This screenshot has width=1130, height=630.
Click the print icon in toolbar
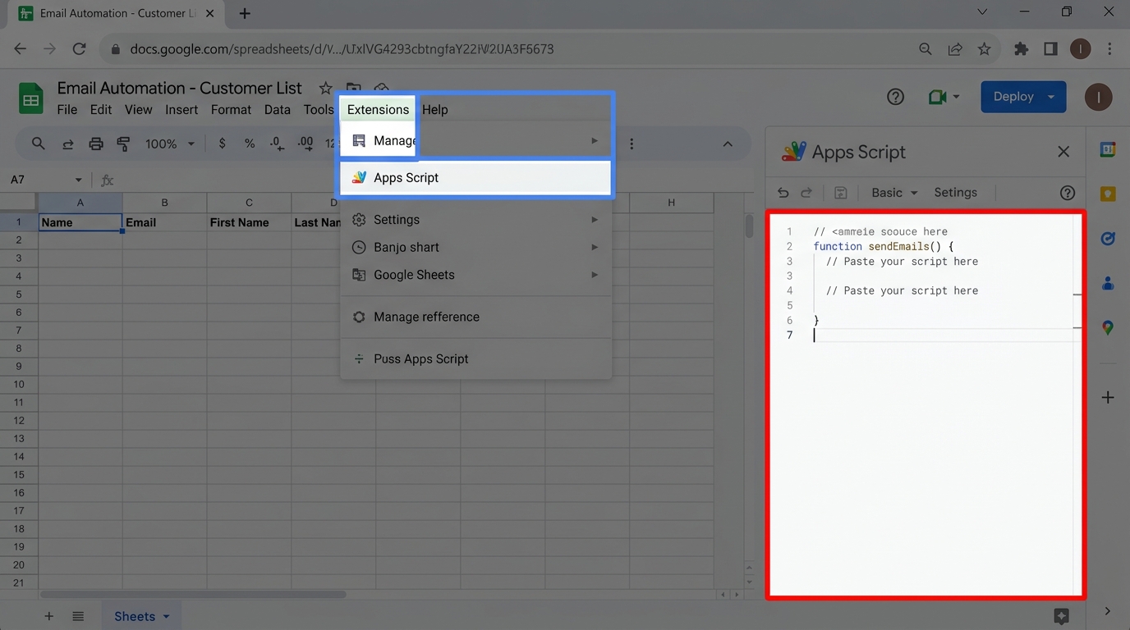[x=96, y=144]
